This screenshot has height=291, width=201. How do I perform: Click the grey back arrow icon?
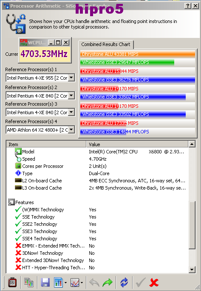(x=94, y=282)
